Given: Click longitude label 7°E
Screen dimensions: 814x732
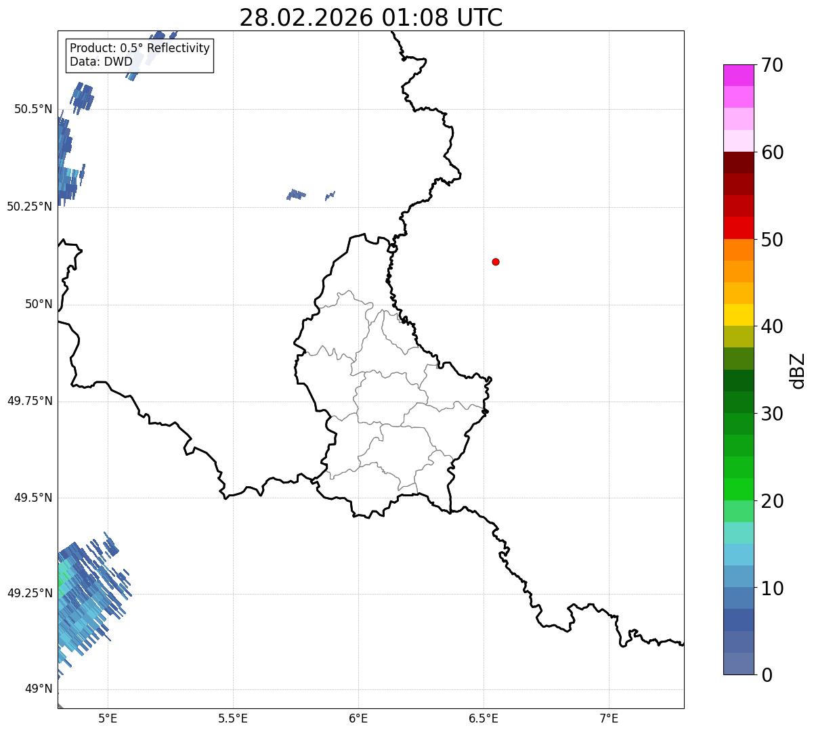Looking at the screenshot, I should (x=609, y=718).
